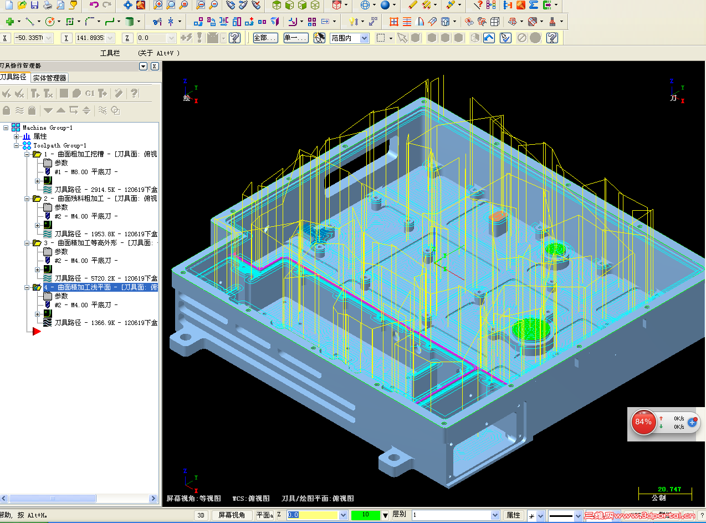Collapse operation 1 曲面粗加工挖槽
The height and width of the screenshot is (523, 706).
pos(27,154)
